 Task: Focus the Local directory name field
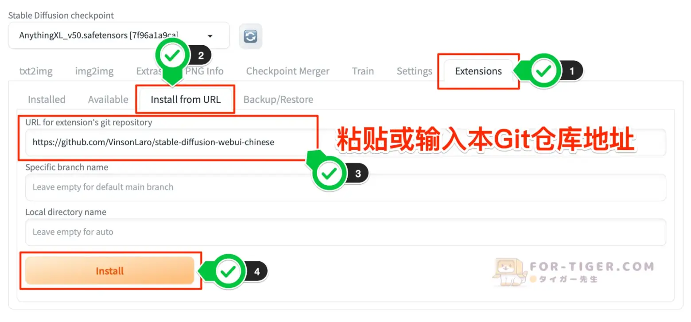tap(345, 232)
